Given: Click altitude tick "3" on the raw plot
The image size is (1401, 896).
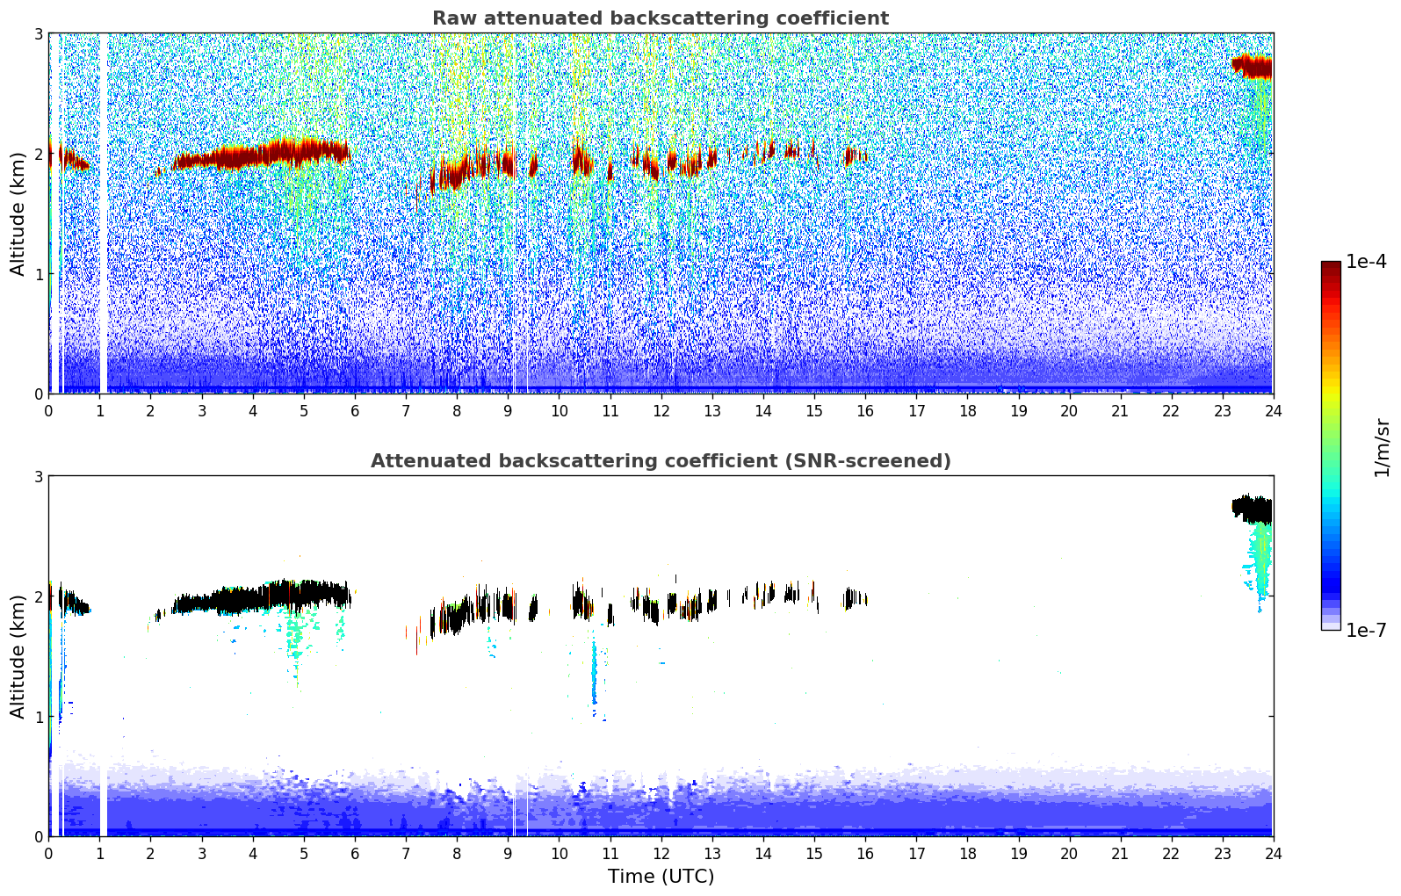Looking at the screenshot, I should [38, 33].
